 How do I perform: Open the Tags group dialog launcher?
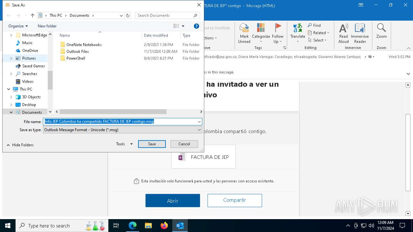click(285, 48)
